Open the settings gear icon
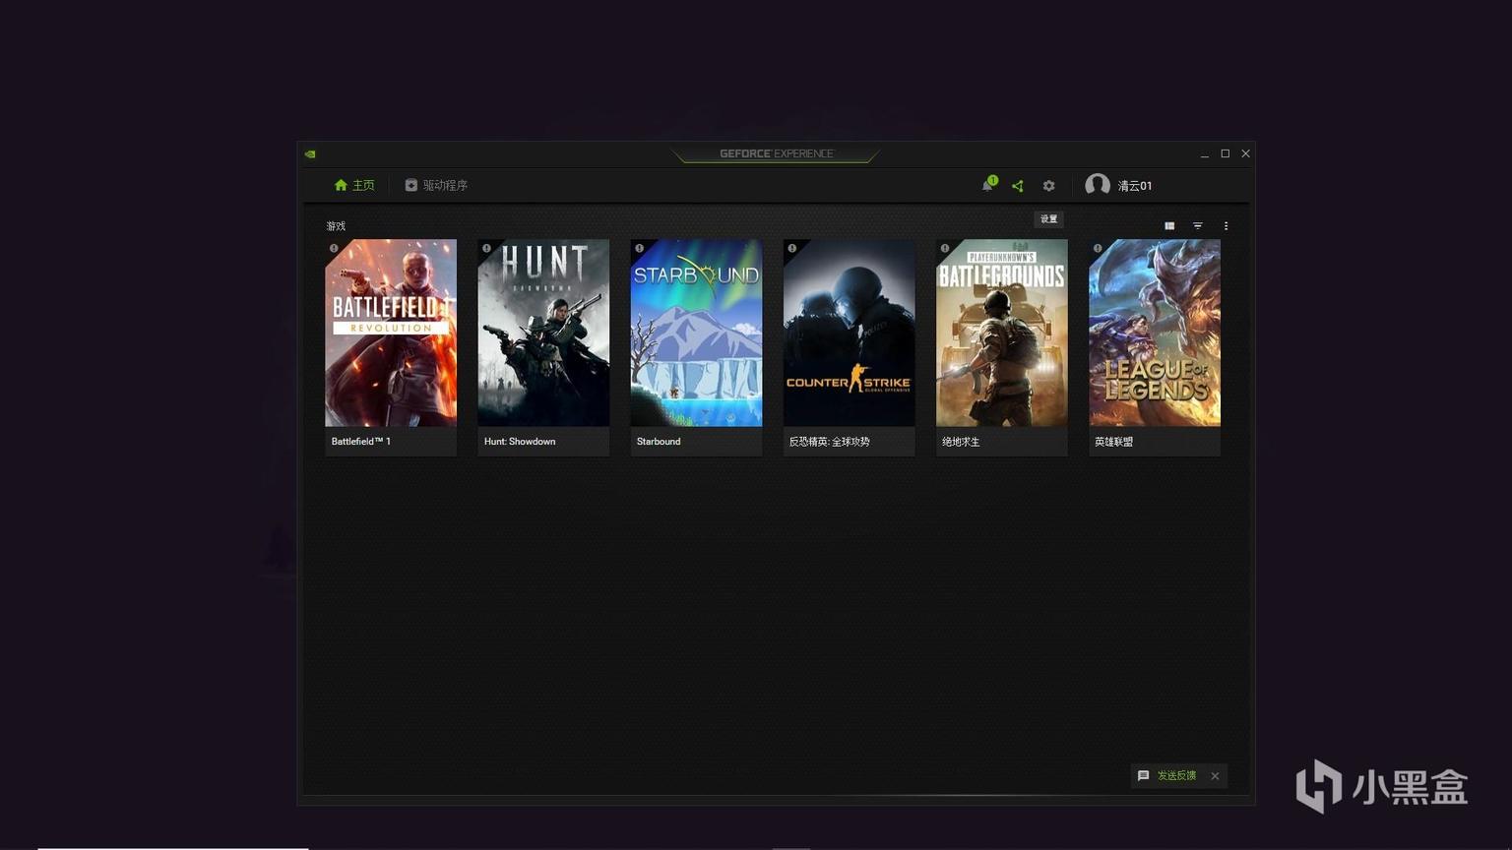The image size is (1512, 850). pos(1048,186)
